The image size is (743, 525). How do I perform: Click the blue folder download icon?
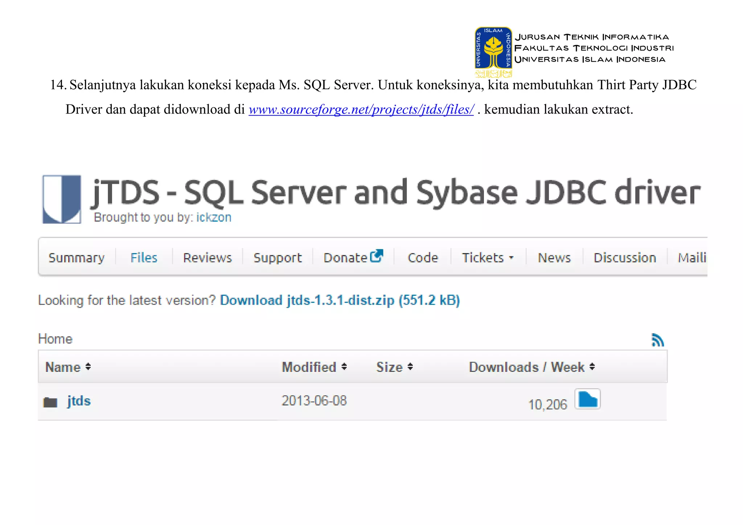point(587,399)
